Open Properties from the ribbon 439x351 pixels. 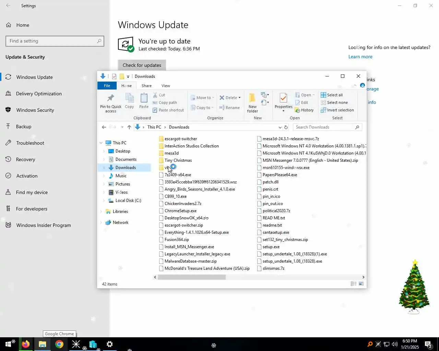click(x=283, y=102)
